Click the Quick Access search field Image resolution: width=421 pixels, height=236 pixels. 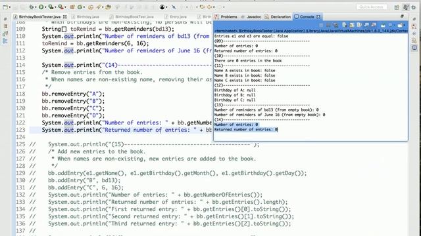pyautogui.click(x=372, y=7)
